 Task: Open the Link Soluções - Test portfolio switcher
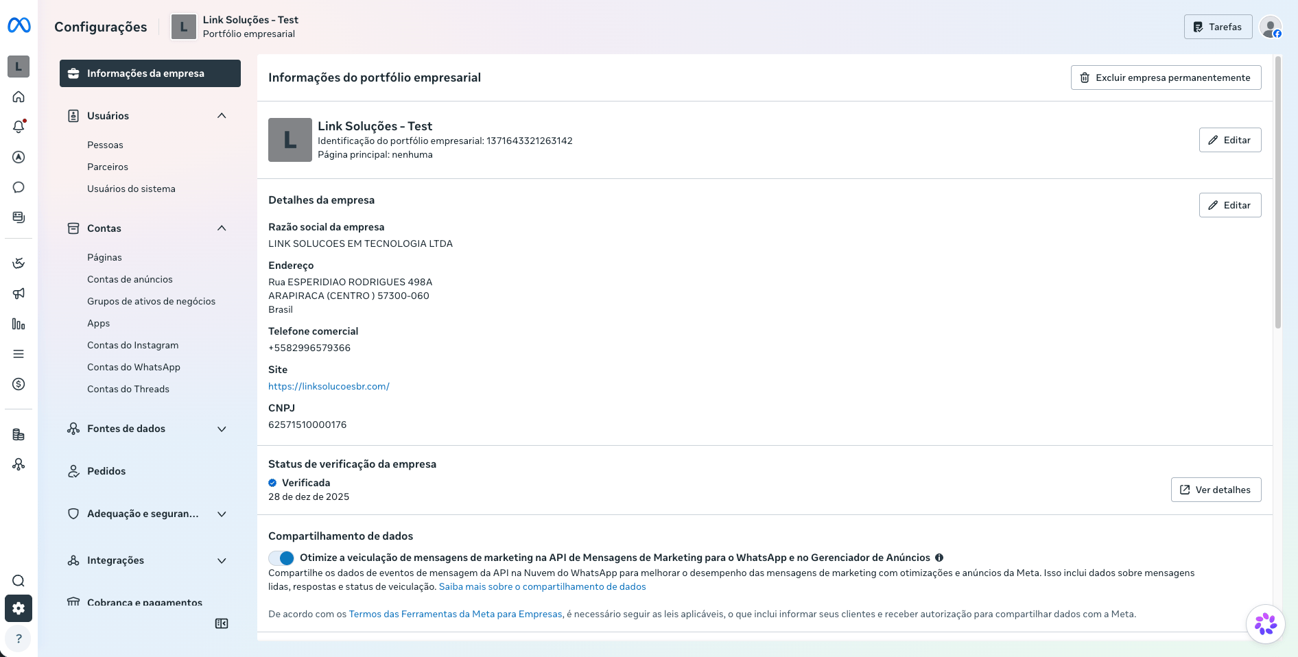(x=235, y=27)
